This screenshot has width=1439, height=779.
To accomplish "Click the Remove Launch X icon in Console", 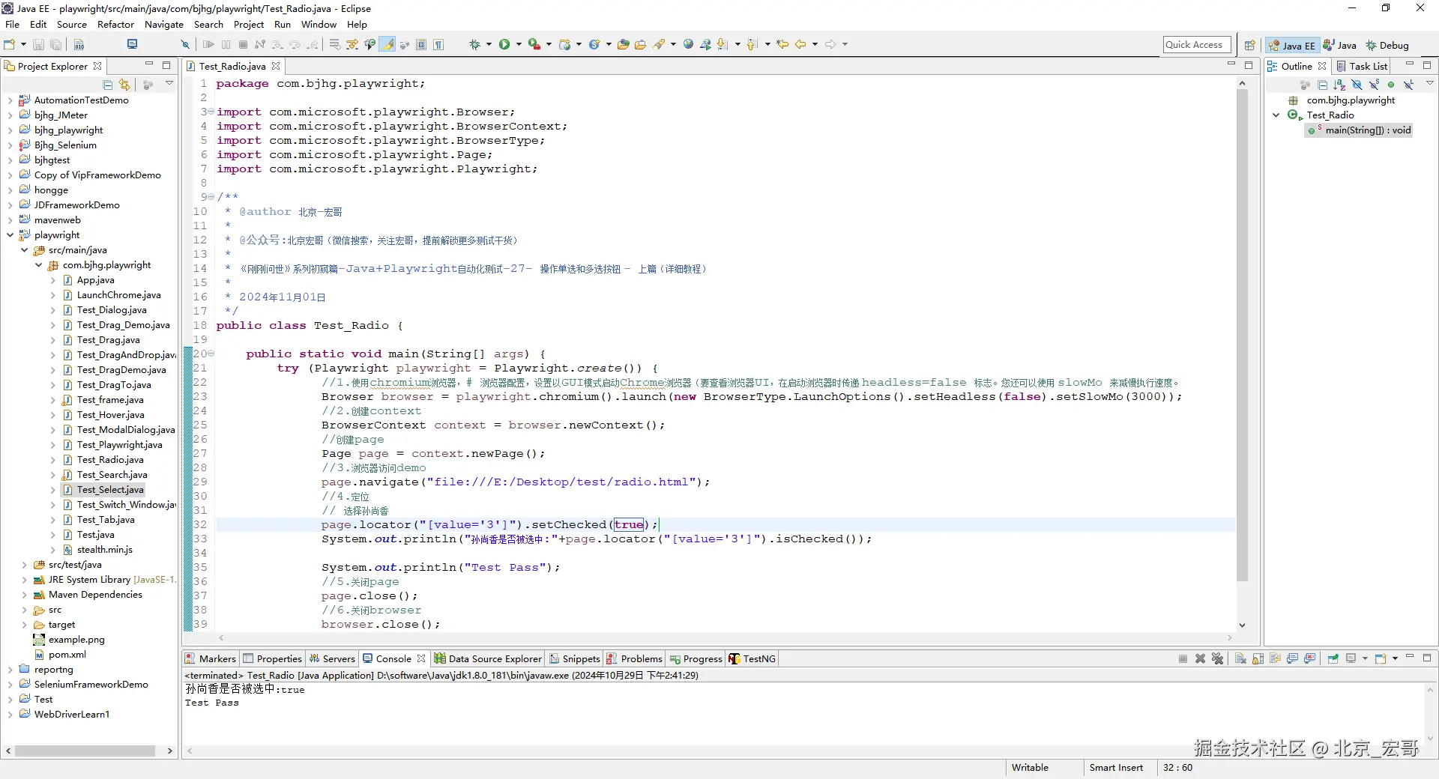I will [1200, 659].
